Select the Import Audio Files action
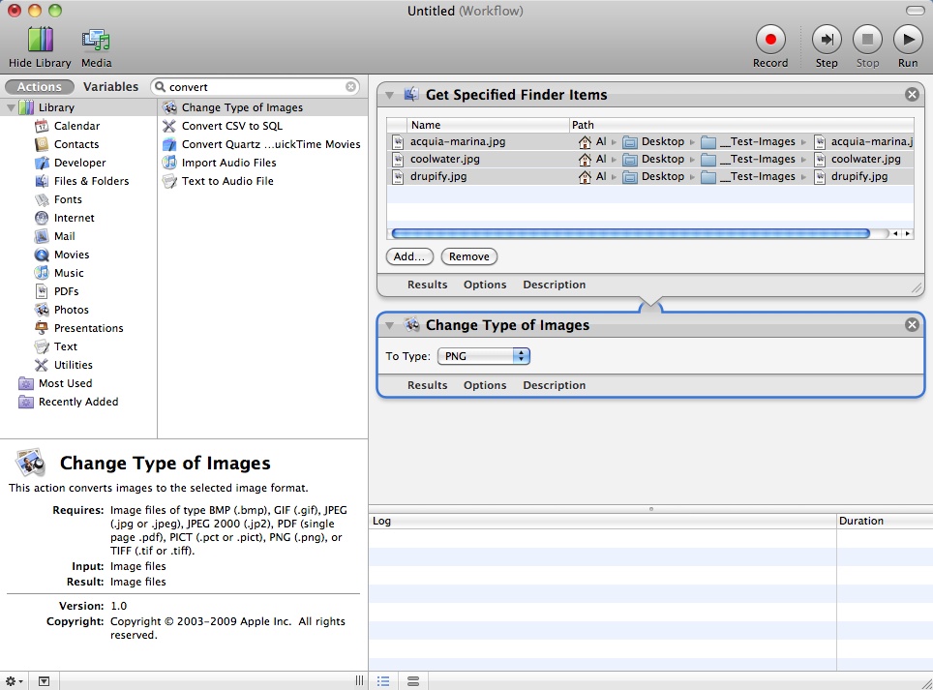This screenshot has width=933, height=690. coord(228,162)
